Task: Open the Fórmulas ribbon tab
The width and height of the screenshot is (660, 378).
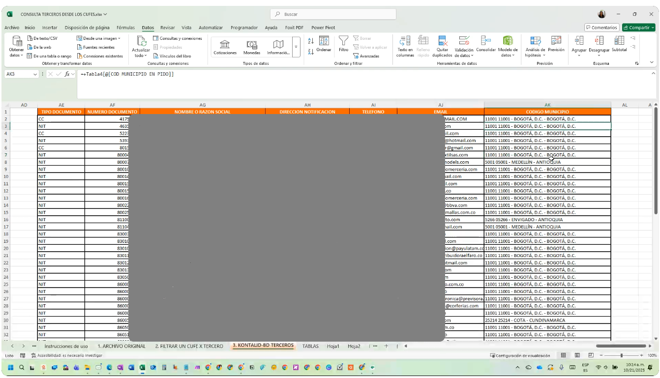Action: (125, 28)
